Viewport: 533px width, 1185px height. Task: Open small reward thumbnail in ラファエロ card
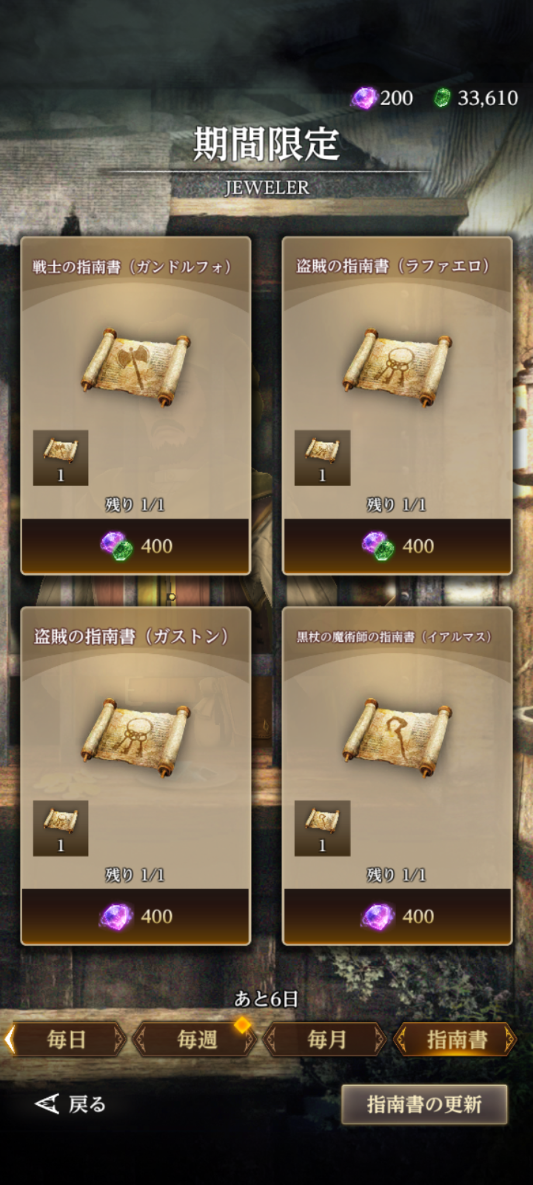point(322,458)
